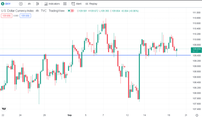Open the candlestick chart style selector

click(x=37, y=4)
